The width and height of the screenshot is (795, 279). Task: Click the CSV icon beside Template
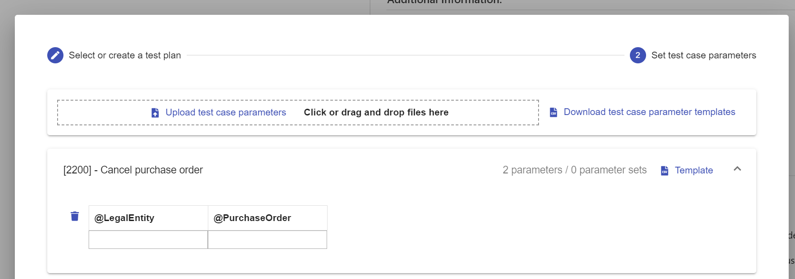tap(665, 171)
